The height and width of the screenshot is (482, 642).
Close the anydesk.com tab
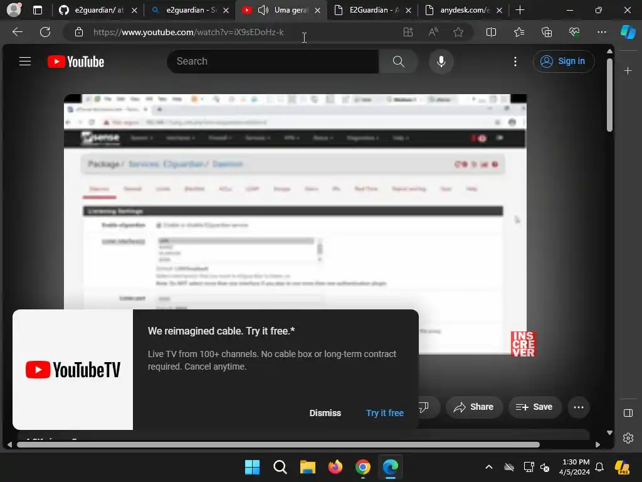click(499, 10)
